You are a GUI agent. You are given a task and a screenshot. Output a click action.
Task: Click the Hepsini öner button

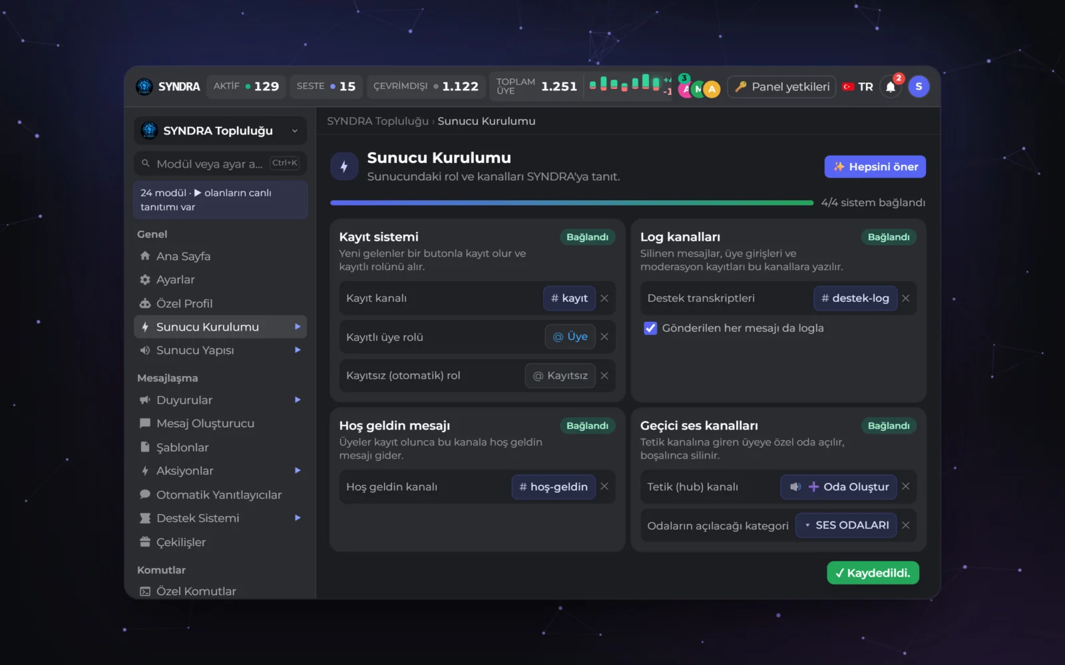(x=875, y=167)
